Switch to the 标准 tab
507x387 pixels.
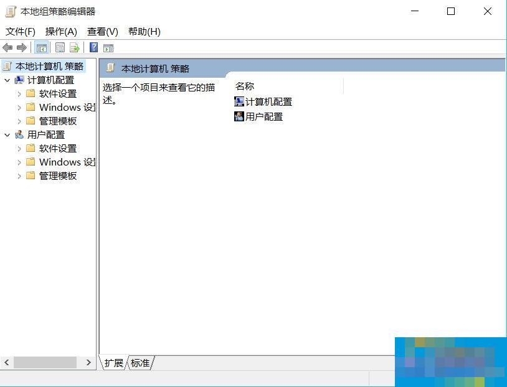[140, 363]
